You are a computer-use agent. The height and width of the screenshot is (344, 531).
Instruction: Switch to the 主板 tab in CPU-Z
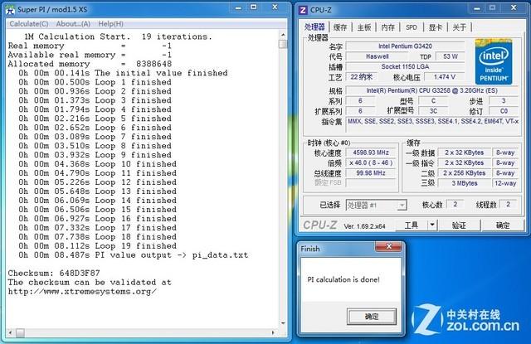364,27
